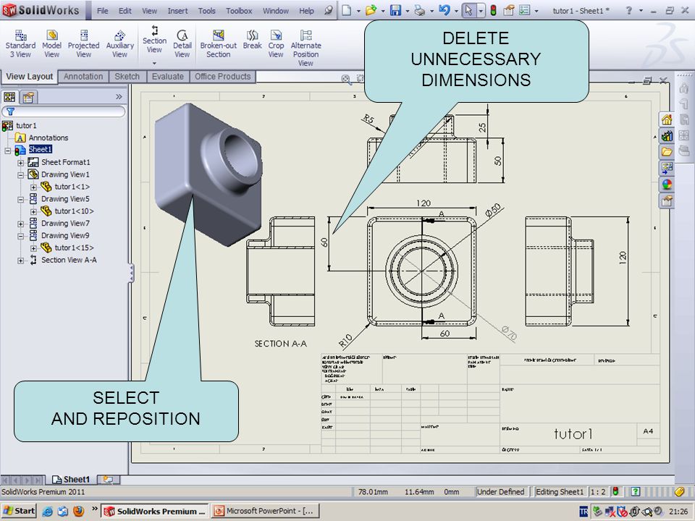Click the 1 : 2 scale in status bar
Image resolution: width=695 pixels, height=521 pixels.
(598, 491)
